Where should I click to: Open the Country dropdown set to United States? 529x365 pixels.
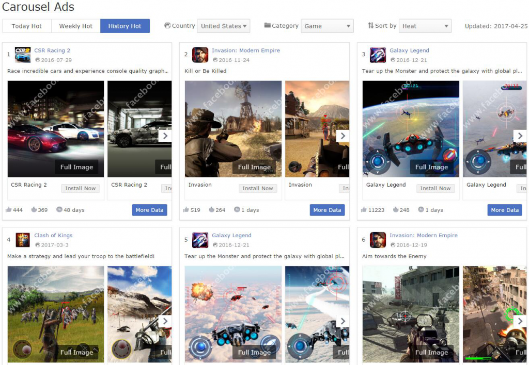(223, 26)
